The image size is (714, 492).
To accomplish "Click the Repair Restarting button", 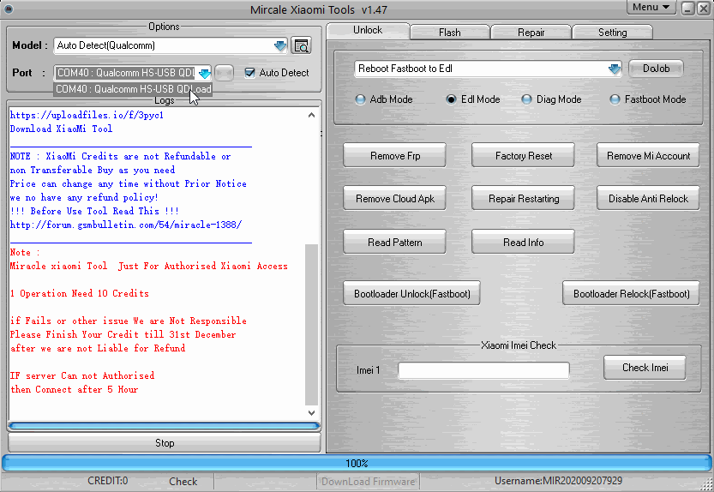I will 523,199.
